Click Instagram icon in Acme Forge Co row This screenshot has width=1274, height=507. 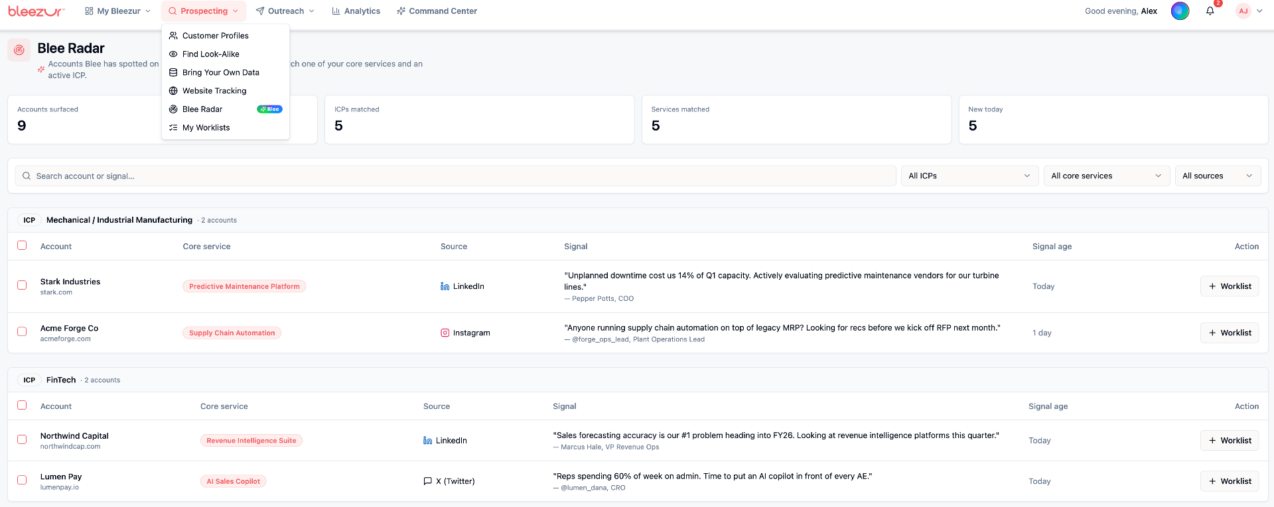pos(445,333)
